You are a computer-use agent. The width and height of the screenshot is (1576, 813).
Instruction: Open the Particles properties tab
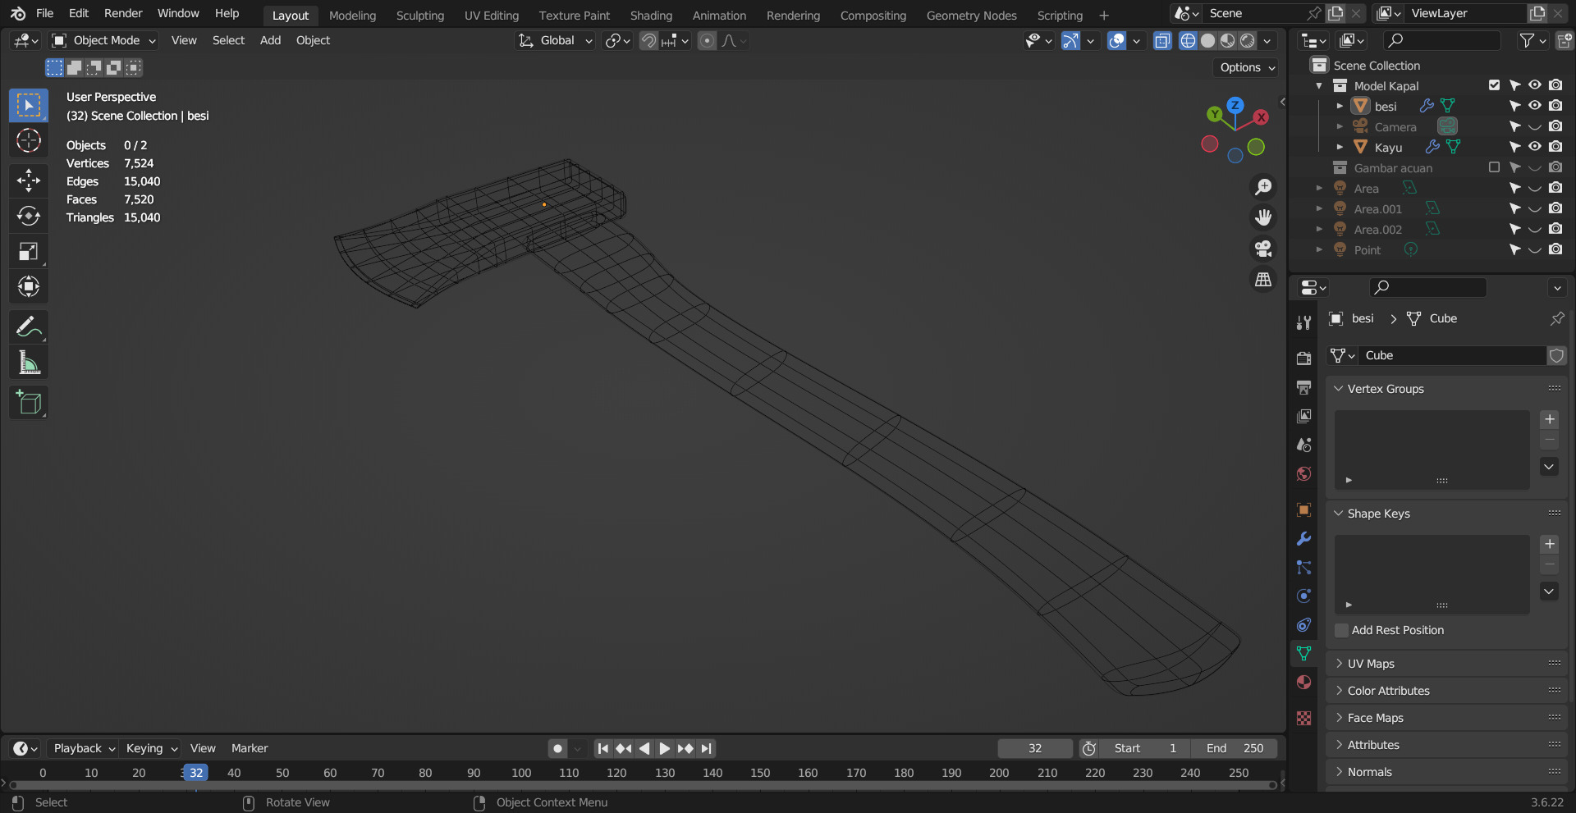(x=1303, y=567)
